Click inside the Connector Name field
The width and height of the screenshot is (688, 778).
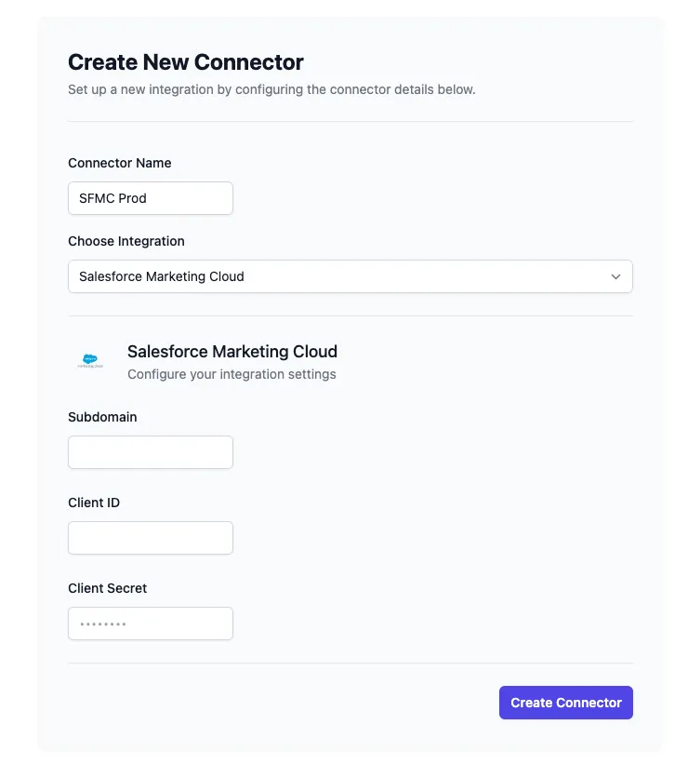click(150, 198)
